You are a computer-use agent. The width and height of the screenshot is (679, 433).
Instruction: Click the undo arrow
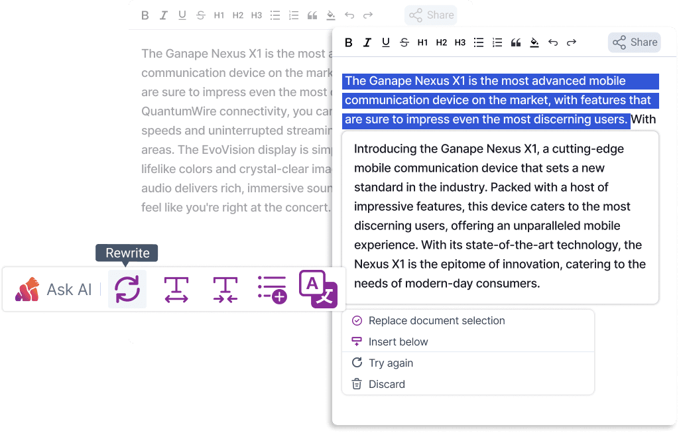[553, 42]
